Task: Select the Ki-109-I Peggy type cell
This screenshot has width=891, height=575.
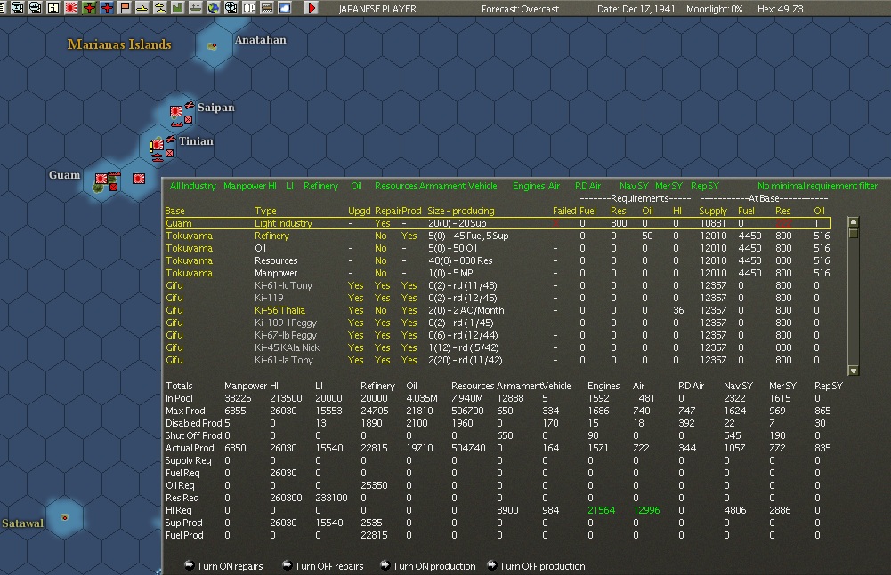Action: tap(285, 323)
